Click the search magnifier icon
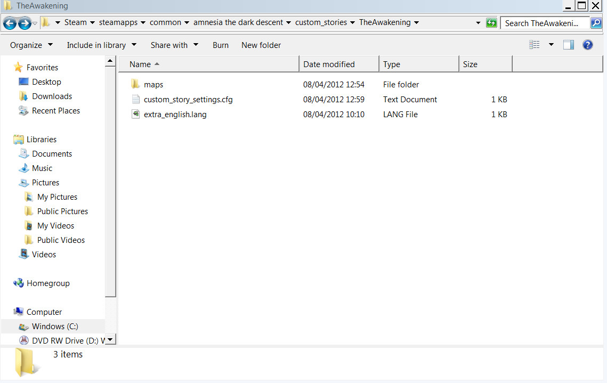Viewport: 607px width, 383px height. click(x=596, y=23)
